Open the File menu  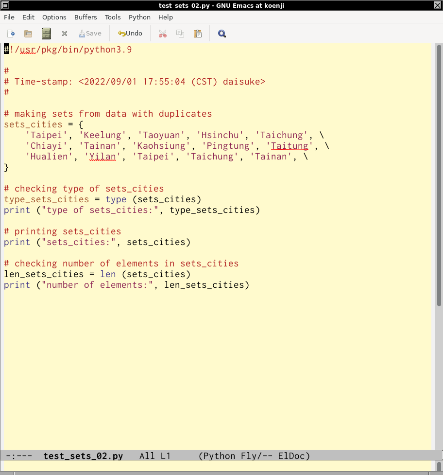(9, 17)
